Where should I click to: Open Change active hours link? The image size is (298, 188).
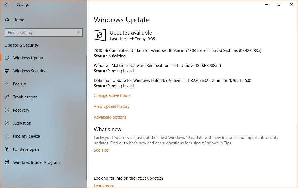[112, 95]
